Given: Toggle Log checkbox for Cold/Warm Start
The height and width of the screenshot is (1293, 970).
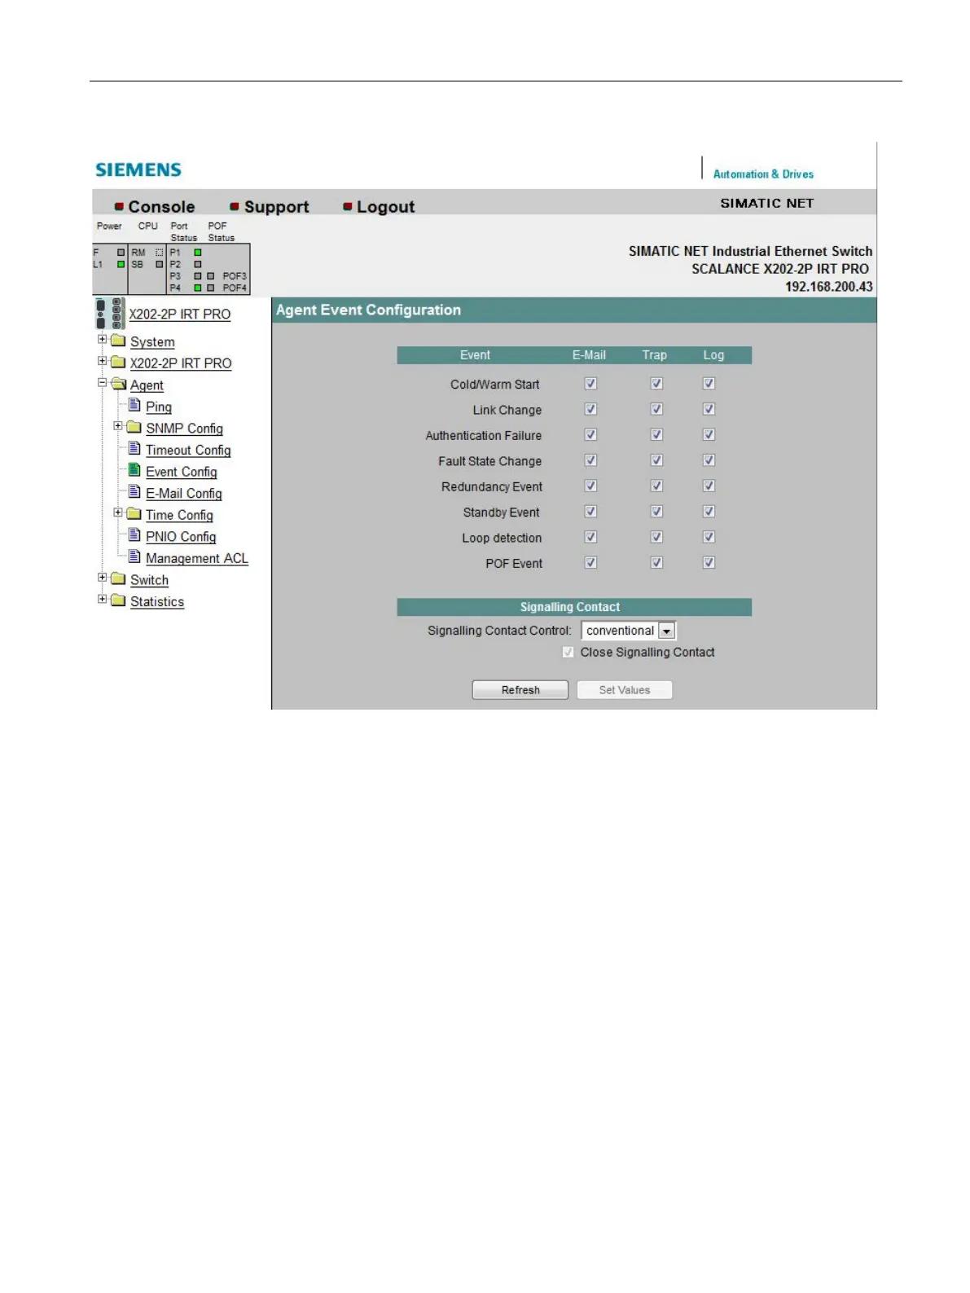Looking at the screenshot, I should pos(709,384).
